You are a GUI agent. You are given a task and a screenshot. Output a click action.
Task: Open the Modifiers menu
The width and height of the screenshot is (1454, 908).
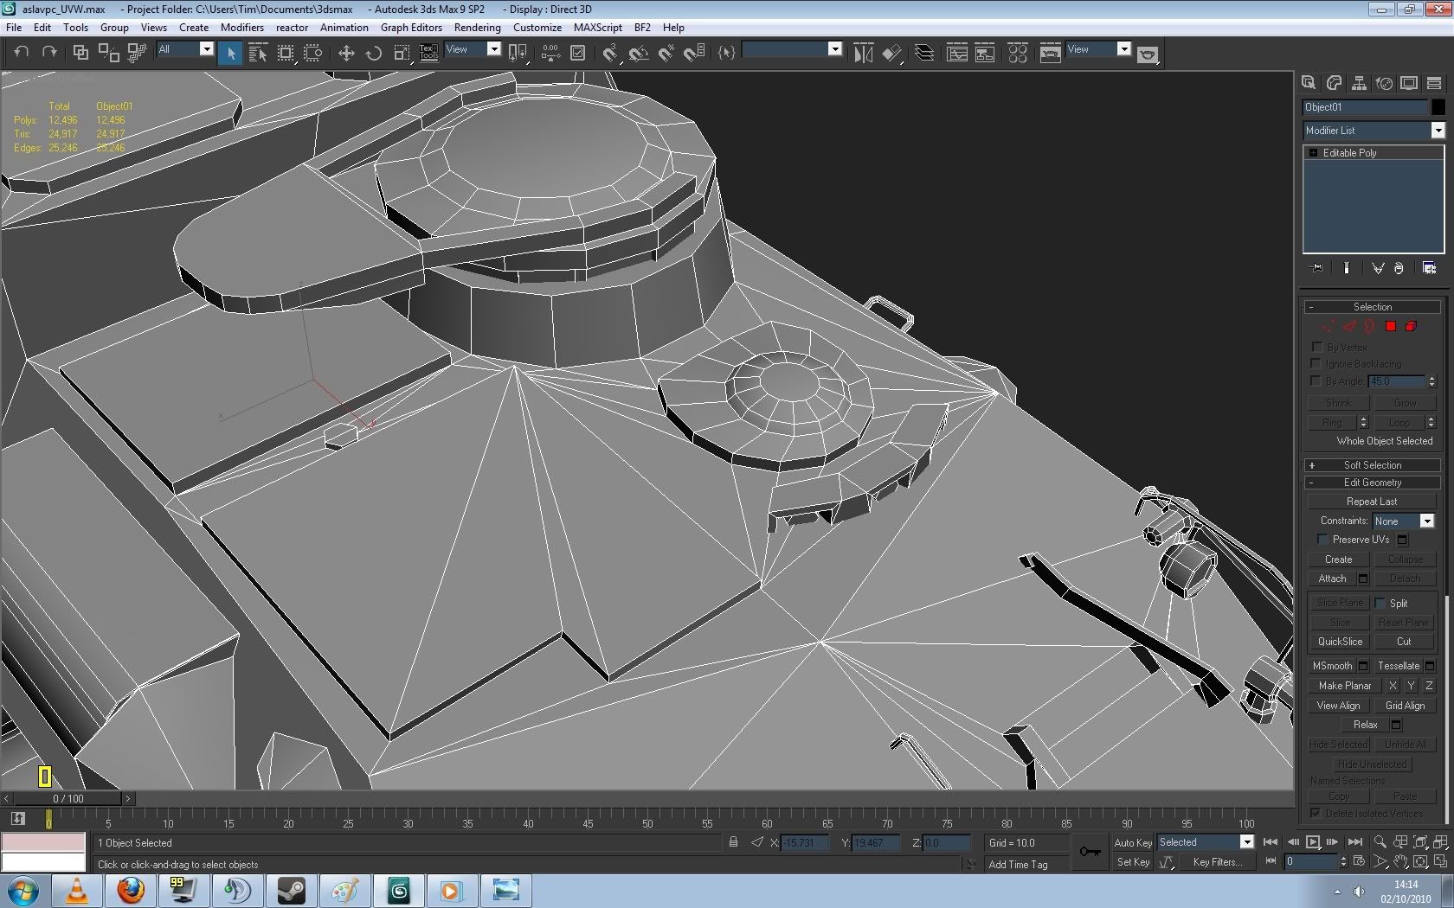pos(241,28)
